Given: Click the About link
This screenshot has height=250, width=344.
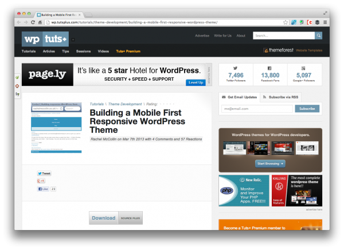Looking at the screenshot, I should point(241,35).
